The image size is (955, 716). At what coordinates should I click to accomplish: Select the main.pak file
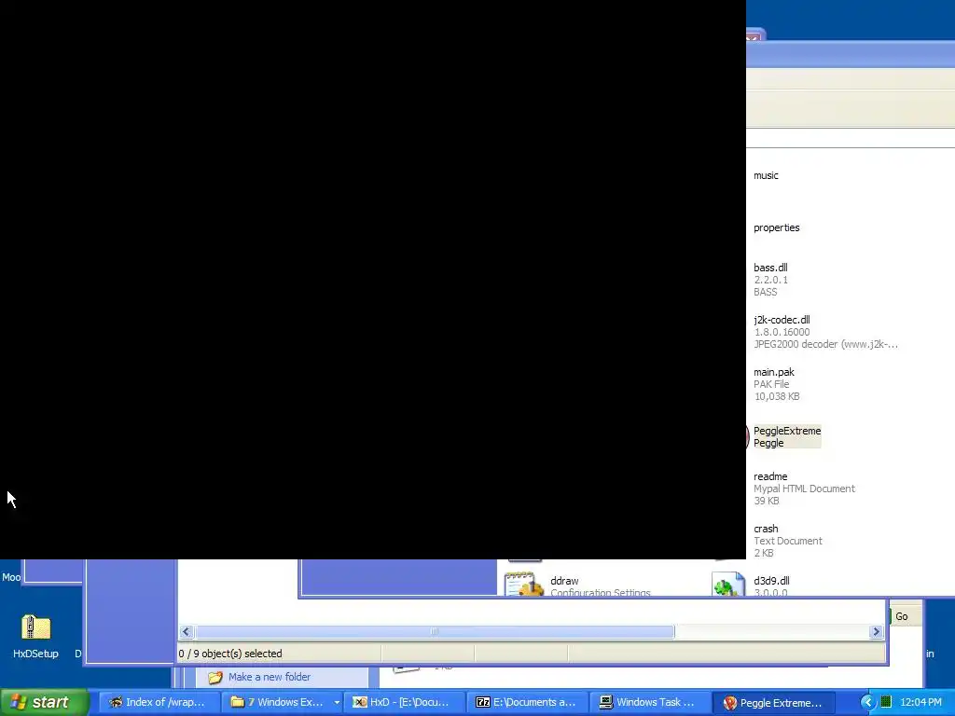tap(777, 384)
